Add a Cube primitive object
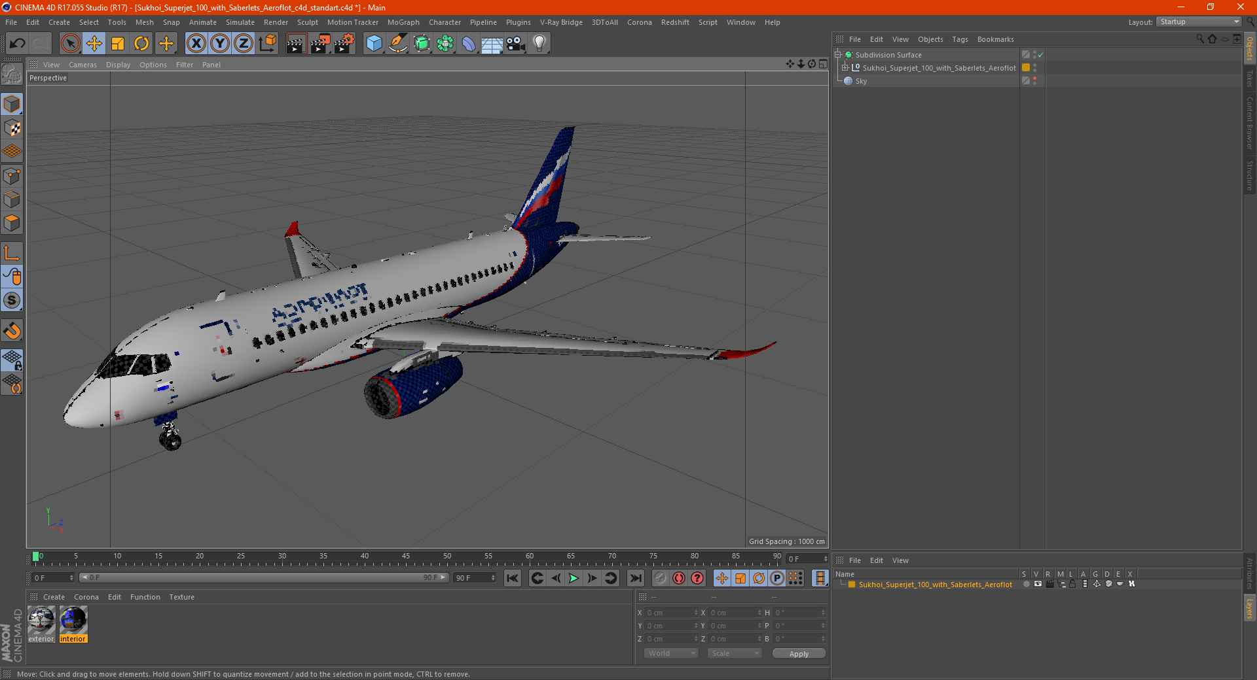Screen dimensions: 1257x680 point(374,44)
